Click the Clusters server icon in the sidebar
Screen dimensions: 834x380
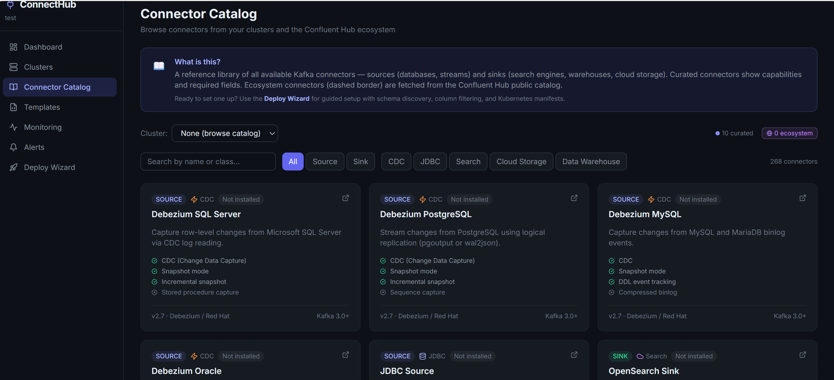click(x=13, y=67)
